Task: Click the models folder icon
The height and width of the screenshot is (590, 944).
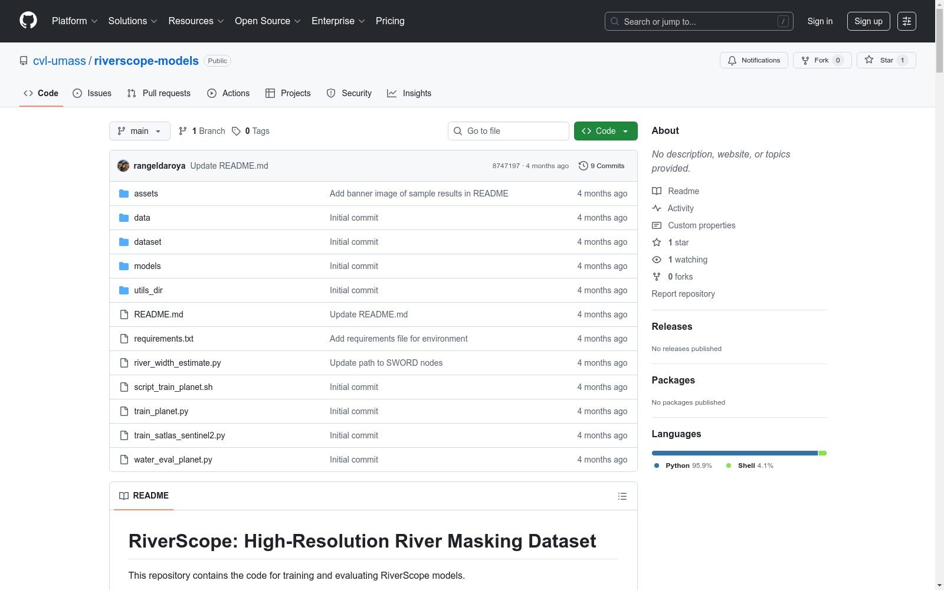Action: click(x=124, y=266)
